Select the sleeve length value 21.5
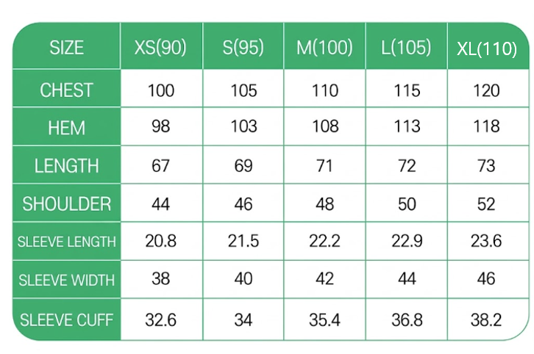Viewport: 534px width, 354px height. tap(243, 242)
